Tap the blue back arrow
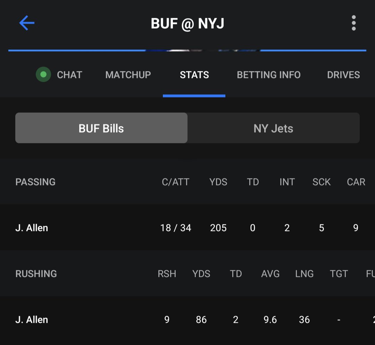 (27, 23)
